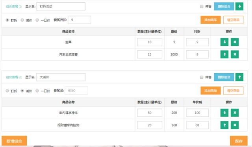Move 汽车全皮座套 row up
This screenshot has height=147, width=252.
[224, 54]
